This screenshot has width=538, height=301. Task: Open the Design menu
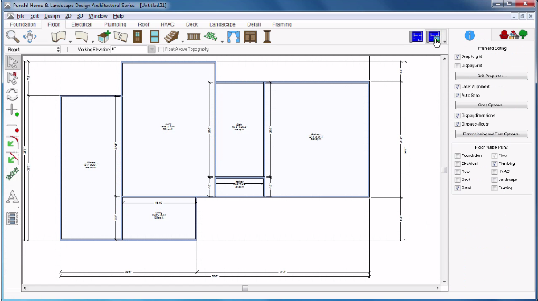(51, 16)
